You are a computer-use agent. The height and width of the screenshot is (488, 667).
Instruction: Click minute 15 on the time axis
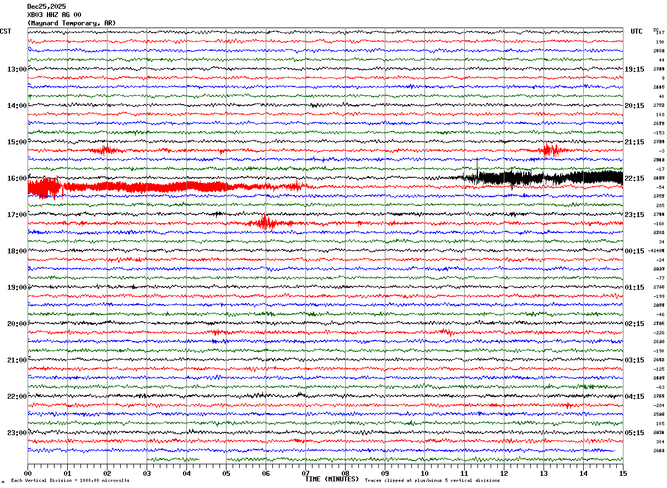coord(623,473)
